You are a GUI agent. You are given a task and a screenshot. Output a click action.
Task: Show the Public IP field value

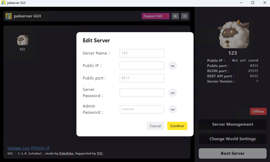point(172,66)
